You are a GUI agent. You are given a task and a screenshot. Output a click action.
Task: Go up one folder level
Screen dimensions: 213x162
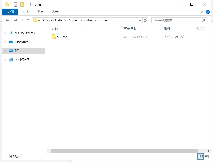[28, 20]
